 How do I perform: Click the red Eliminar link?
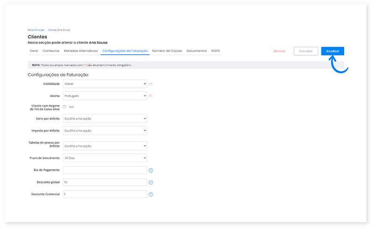279,51
